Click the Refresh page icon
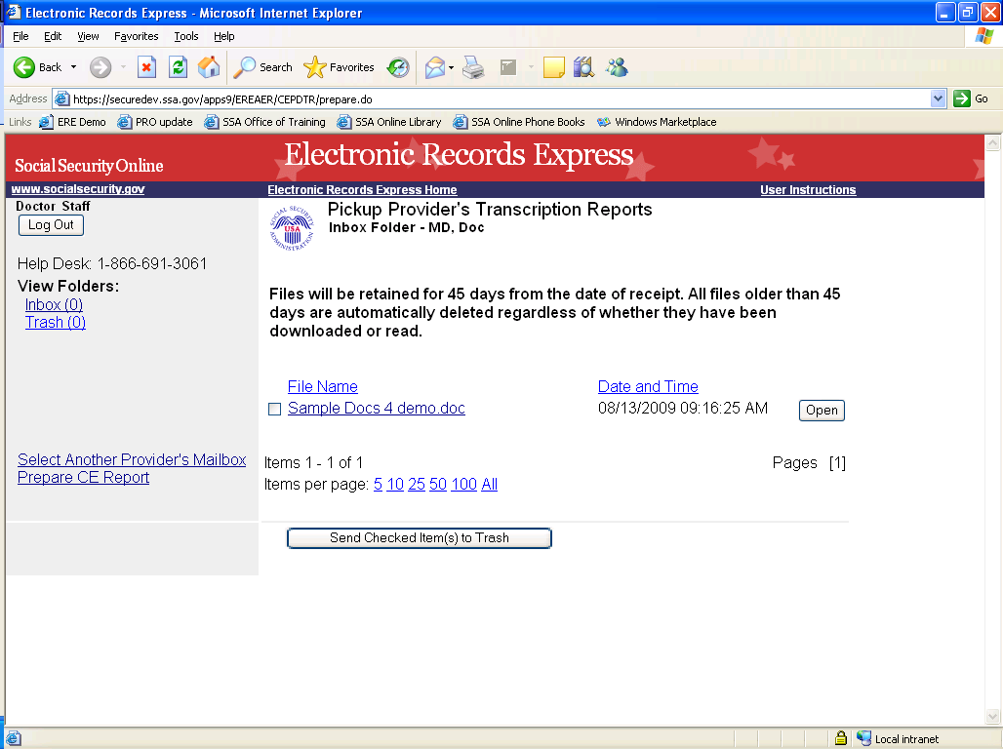 pos(178,67)
